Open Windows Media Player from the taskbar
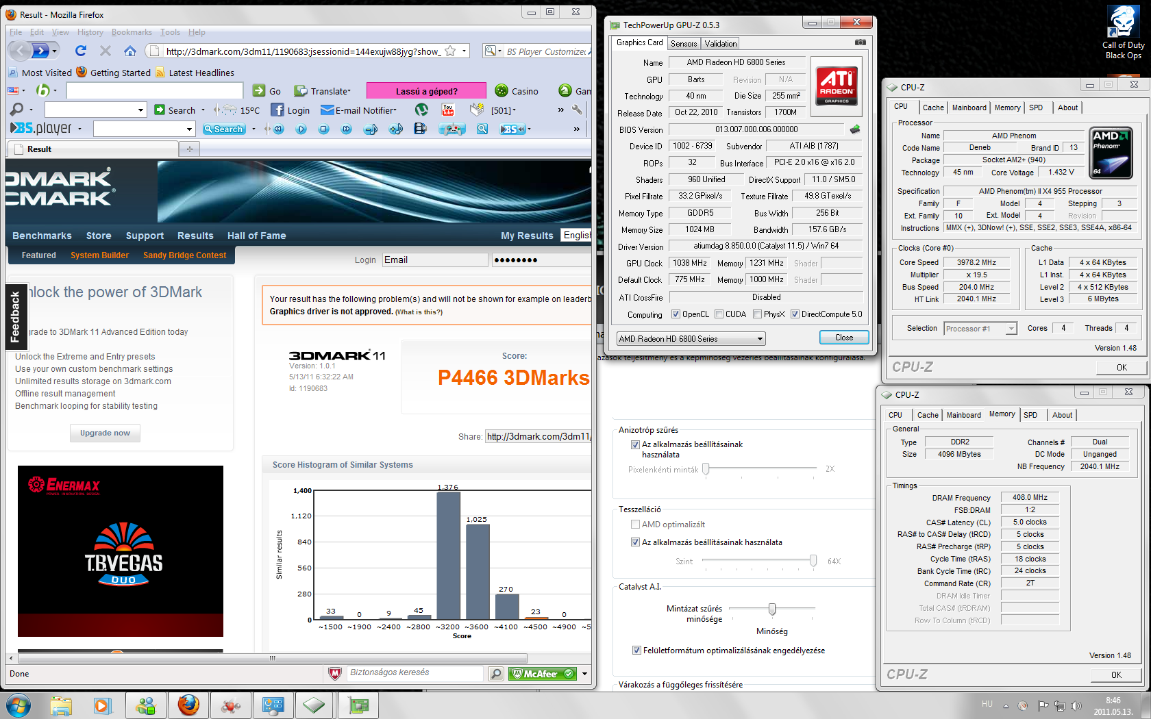The width and height of the screenshot is (1151, 719). click(x=103, y=705)
